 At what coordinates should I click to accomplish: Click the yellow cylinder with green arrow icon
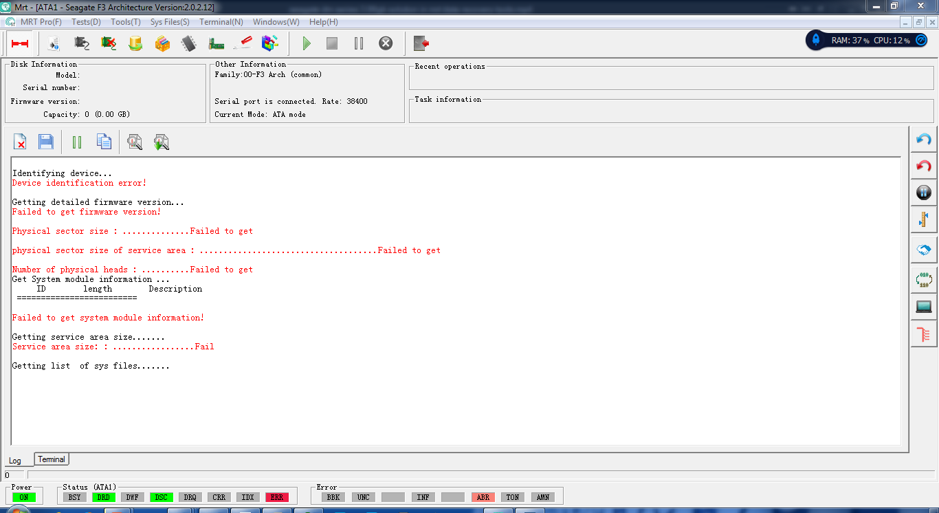(x=135, y=43)
